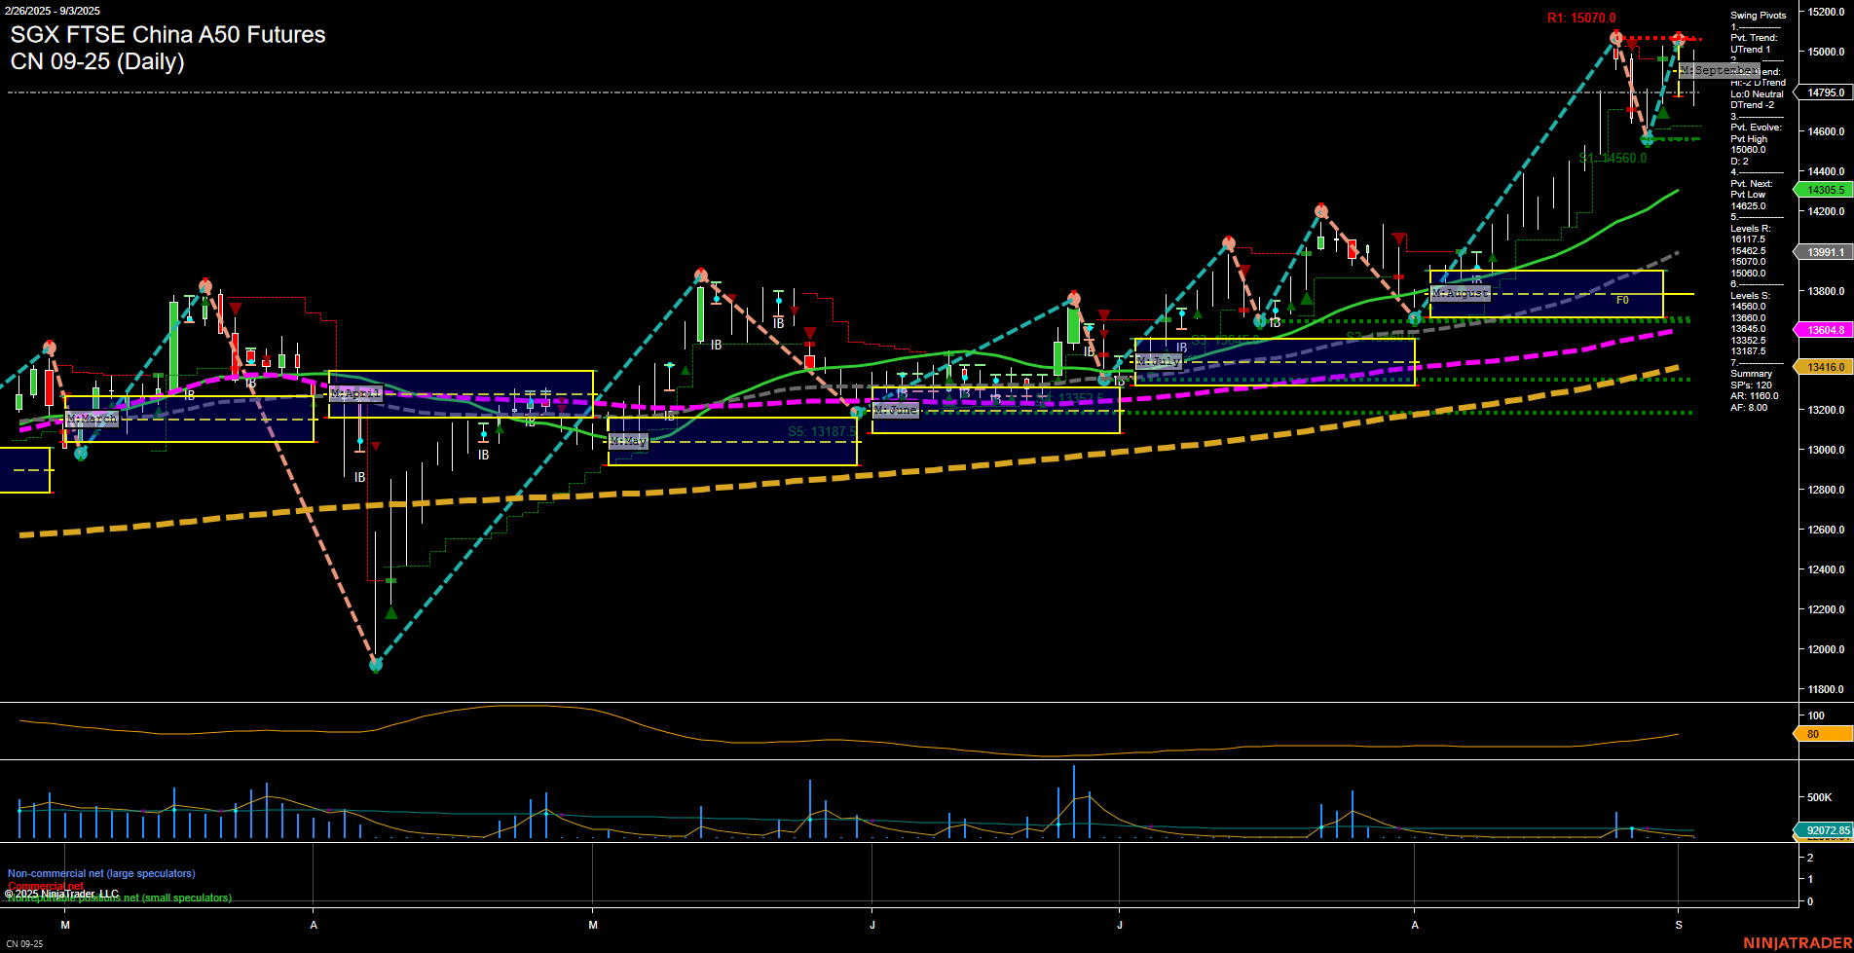Click the magenta 13604.8 price axis marker
The width and height of the screenshot is (1854, 953).
coord(1826,330)
